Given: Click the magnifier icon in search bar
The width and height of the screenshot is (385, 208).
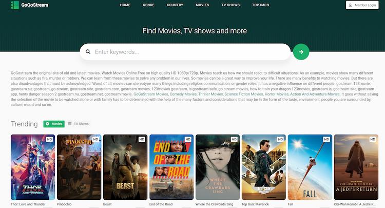Looking at the screenshot, I should [88, 52].
